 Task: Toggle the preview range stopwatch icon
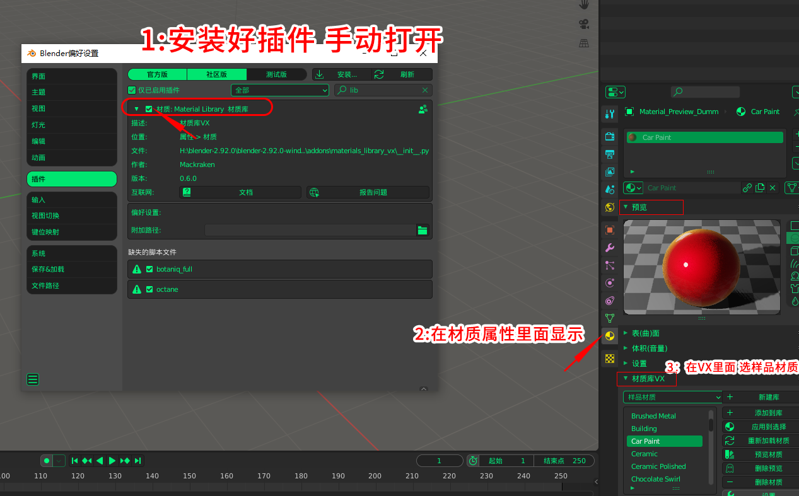[x=473, y=461]
